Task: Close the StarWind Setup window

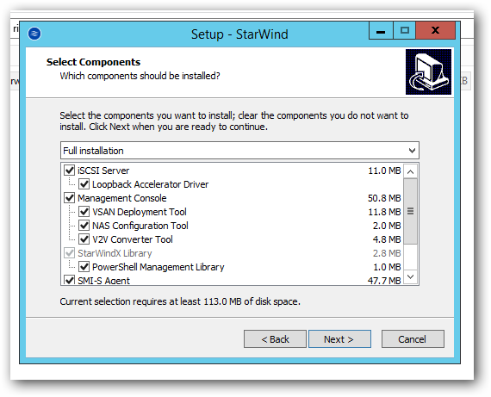Action: click(435, 31)
